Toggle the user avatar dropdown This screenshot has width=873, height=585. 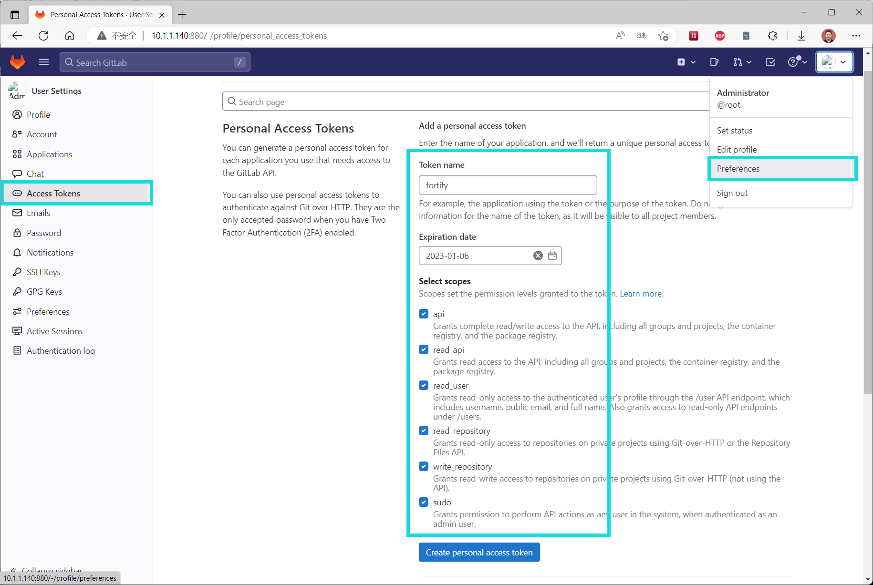834,62
